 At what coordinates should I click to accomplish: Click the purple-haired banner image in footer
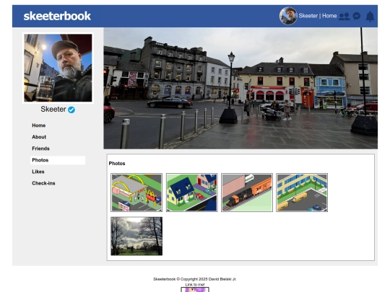[195, 290]
